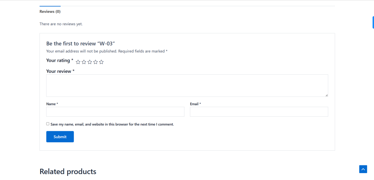Click the review box resize handle
The image size is (374, 180).
pyautogui.click(x=327, y=95)
